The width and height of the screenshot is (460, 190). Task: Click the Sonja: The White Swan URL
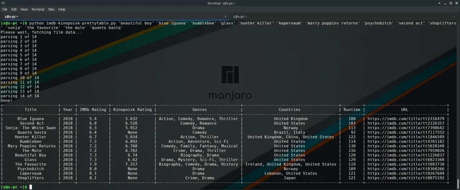pyautogui.click(x=406, y=128)
